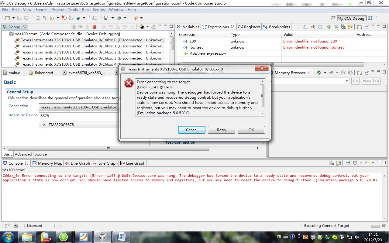389x243 pixels.
Task: Click the CCS Debug perspective button
Action: pos(352,18)
